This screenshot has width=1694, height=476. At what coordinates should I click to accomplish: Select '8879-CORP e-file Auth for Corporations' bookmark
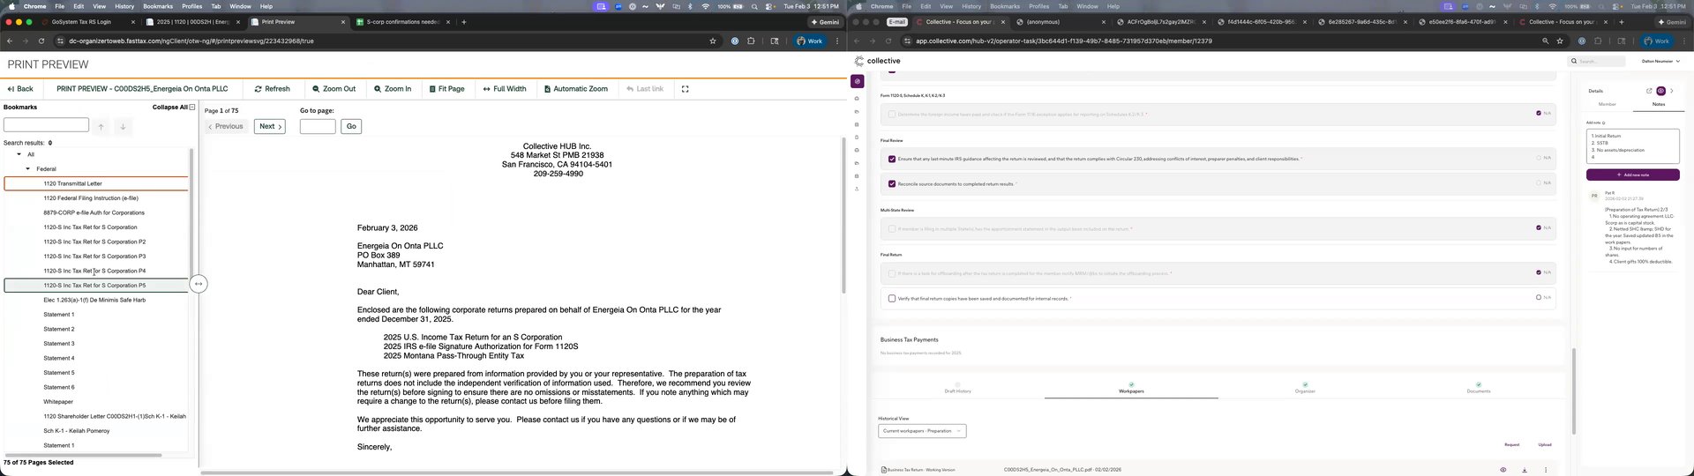[x=94, y=212]
